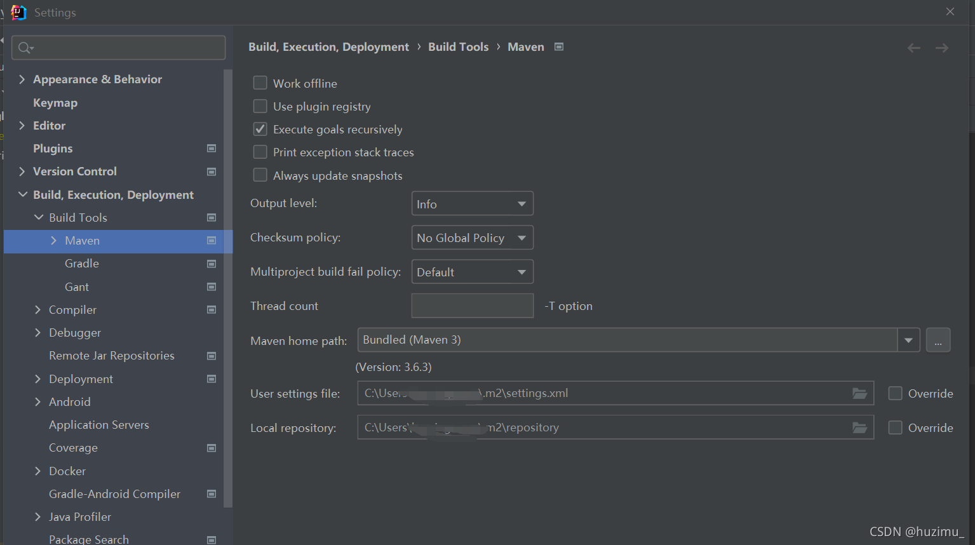The image size is (975, 545).
Task: Uncheck Execute goals recursively
Action: (260, 129)
